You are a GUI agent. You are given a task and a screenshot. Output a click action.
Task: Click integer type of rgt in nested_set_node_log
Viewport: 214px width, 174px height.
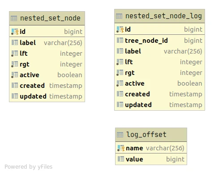click(x=191, y=73)
